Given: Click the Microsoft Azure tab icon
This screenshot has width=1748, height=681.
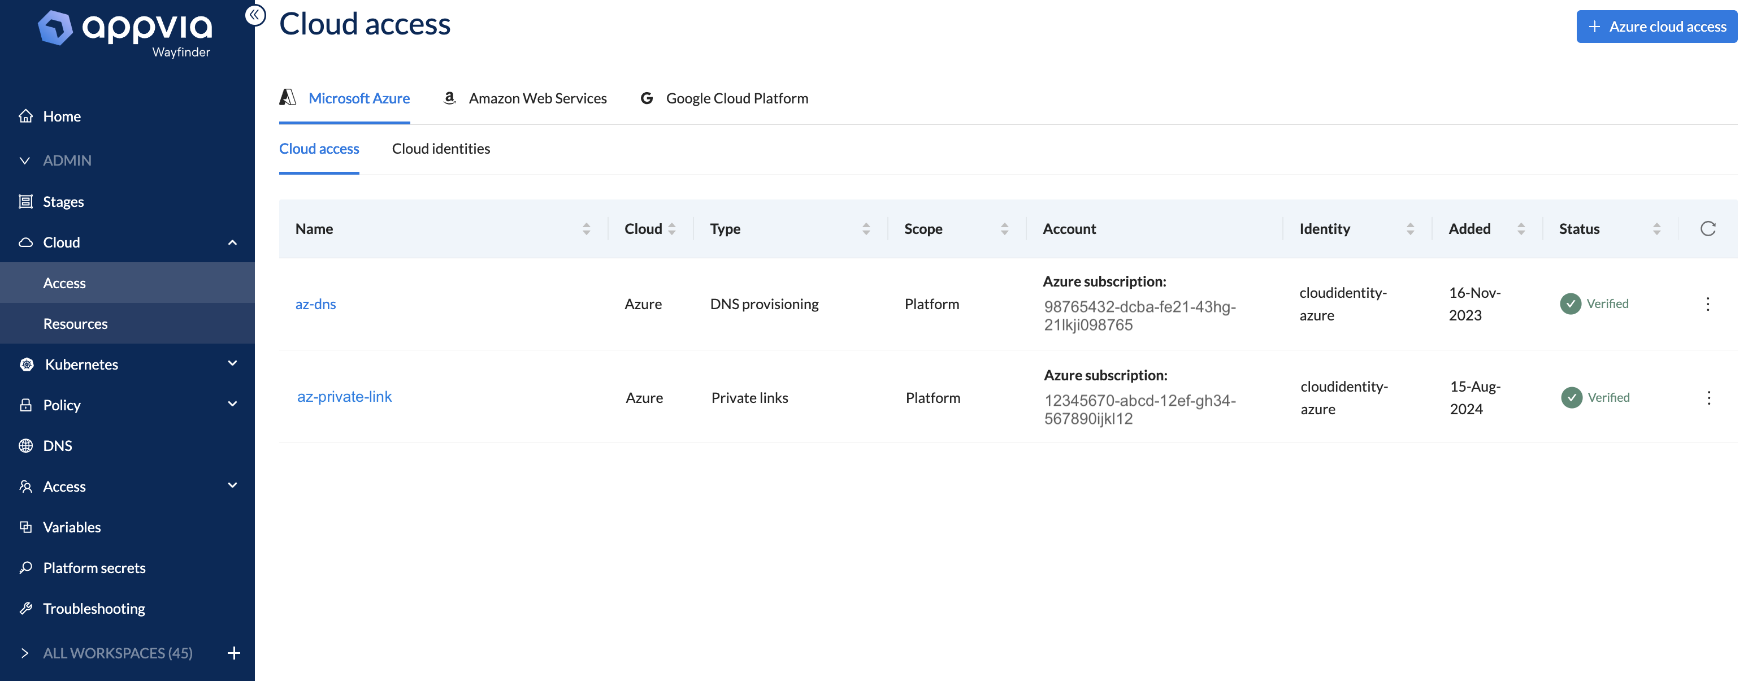Looking at the screenshot, I should [287, 97].
